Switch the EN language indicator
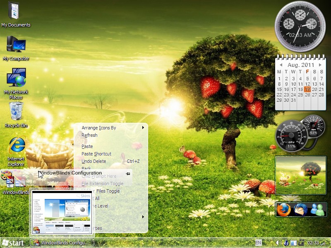 click(258, 243)
